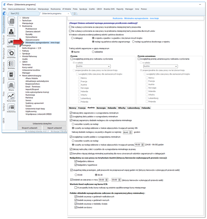
Task: Uncheck 'Uwzględniaj diety polskie' checkbox
Action: (x=71, y=116)
